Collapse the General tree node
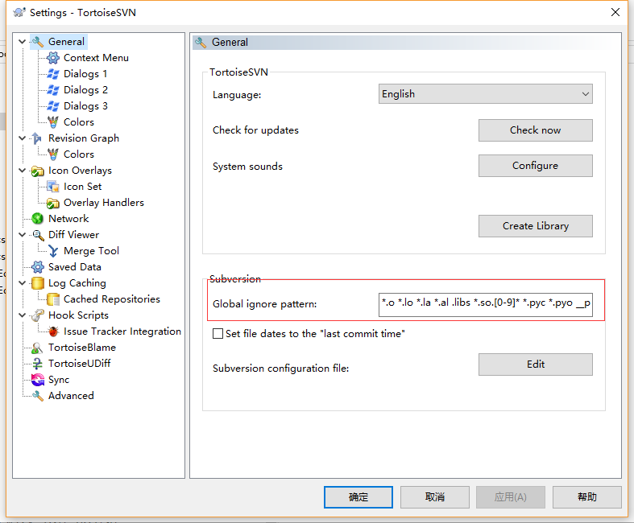634x523 pixels. [23, 42]
